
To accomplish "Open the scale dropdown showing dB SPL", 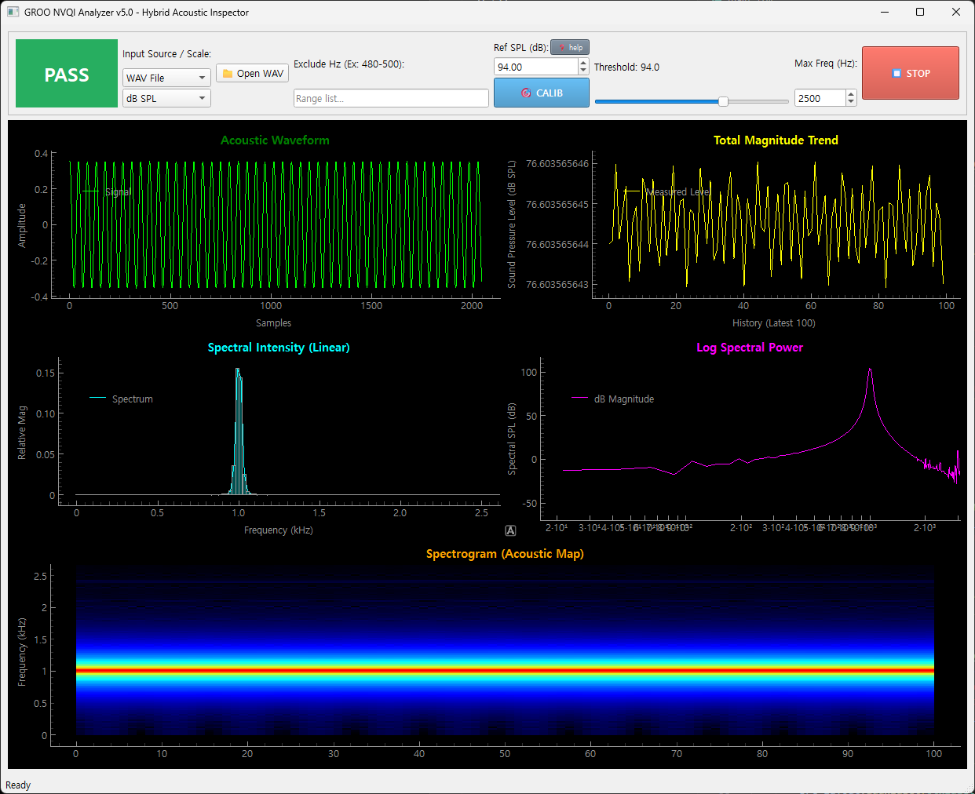I will [x=166, y=98].
